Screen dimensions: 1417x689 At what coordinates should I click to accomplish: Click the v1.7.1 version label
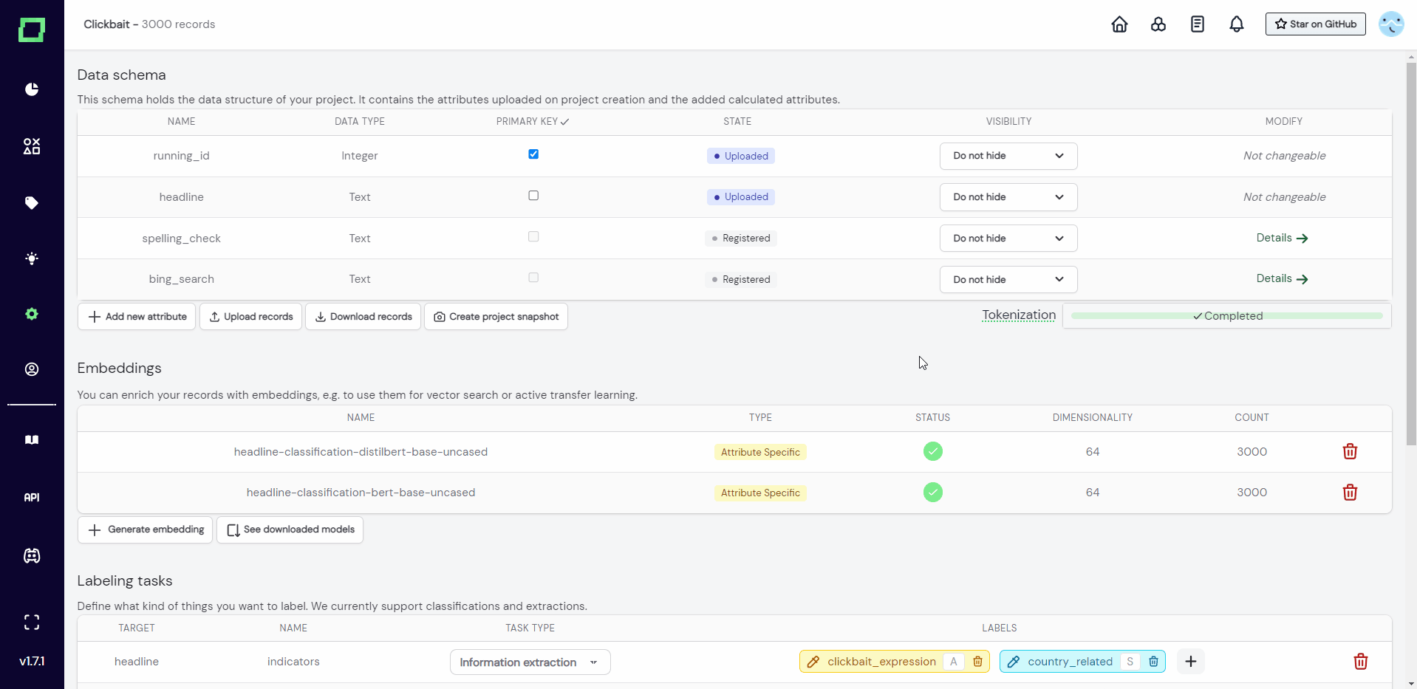32,661
